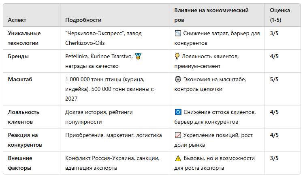This screenshot has width=305, height=179.
Task: Select the Реакция на конкурентов label
Action: pos(25,140)
